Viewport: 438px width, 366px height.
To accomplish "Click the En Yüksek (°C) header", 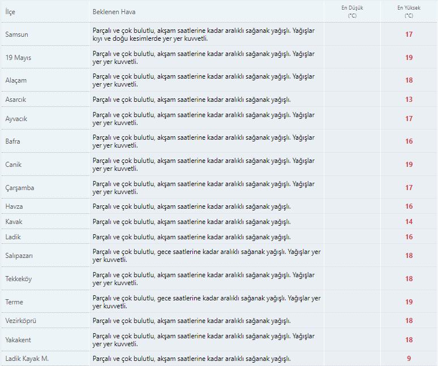I will coord(409,12).
